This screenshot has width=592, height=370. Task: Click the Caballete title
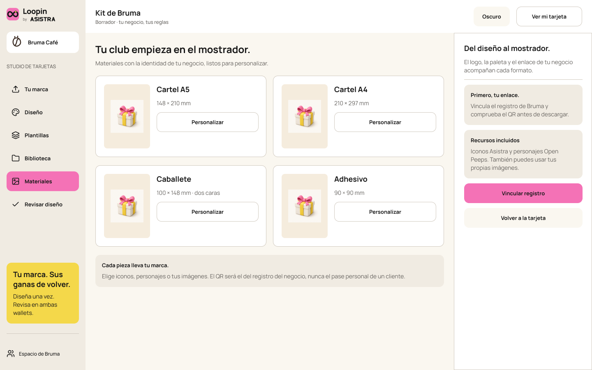[174, 179]
